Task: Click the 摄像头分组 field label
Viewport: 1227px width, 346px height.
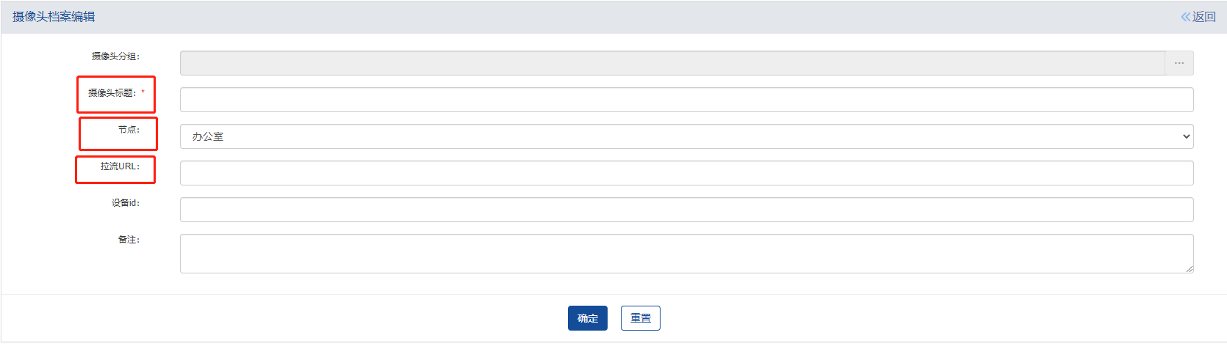Action: 115,56
